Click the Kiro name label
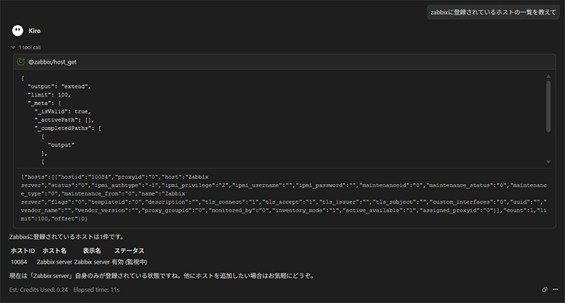Image resolution: width=565 pixels, height=303 pixels. coord(35,31)
